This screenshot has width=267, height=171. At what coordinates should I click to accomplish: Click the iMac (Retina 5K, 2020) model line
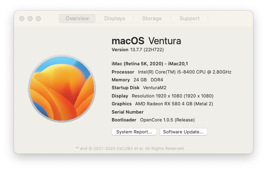tap(150, 64)
